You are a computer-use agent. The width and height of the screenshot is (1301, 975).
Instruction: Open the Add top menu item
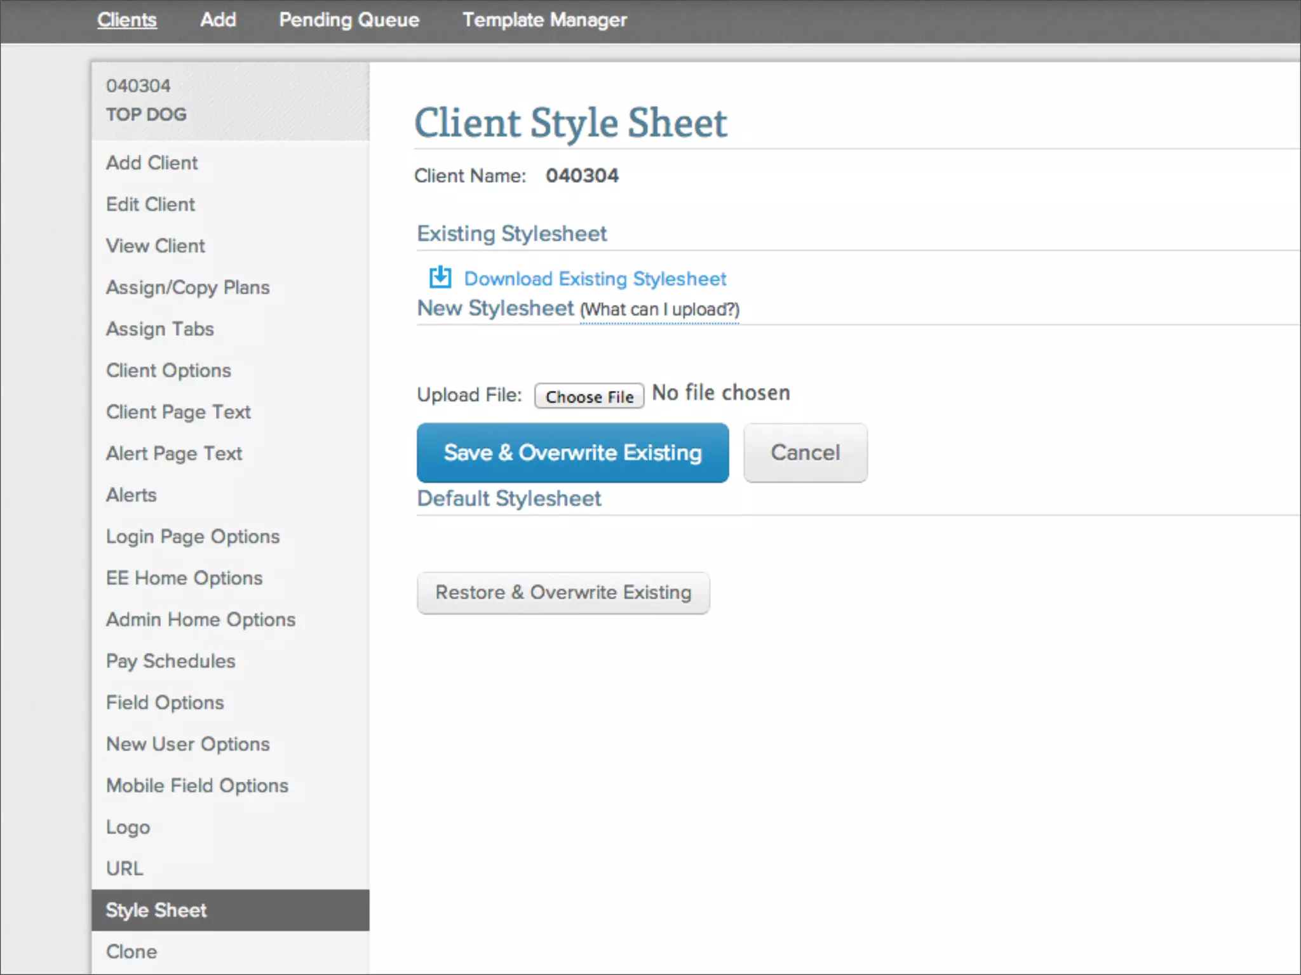click(218, 20)
